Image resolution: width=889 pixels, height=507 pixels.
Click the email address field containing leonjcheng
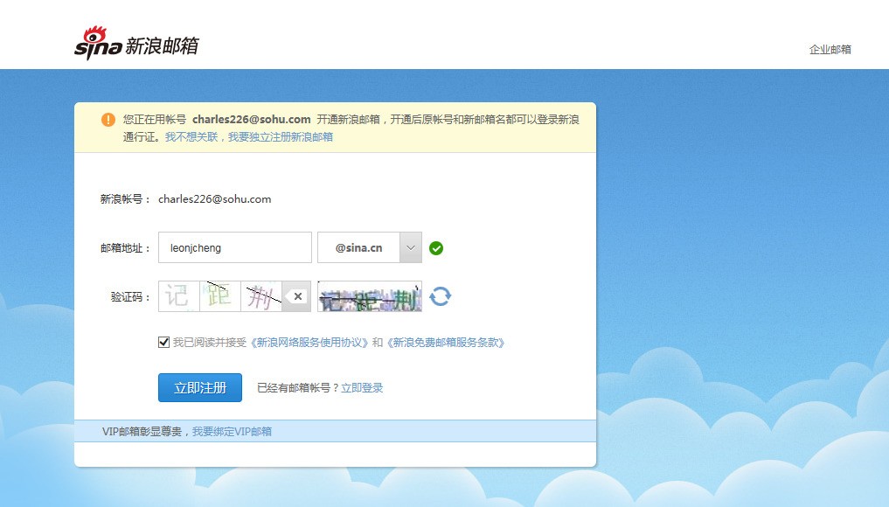coord(235,247)
